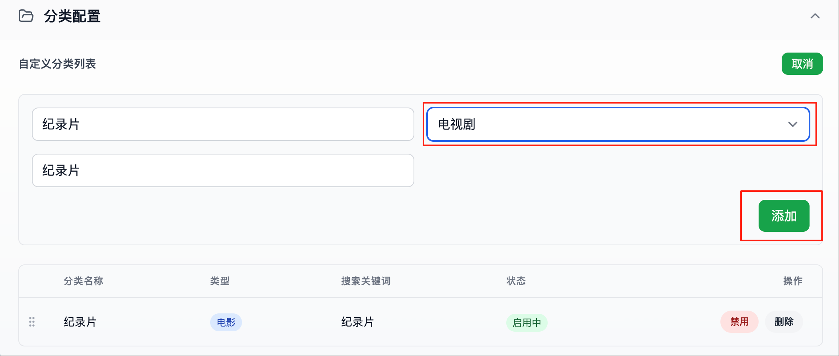Disable the 纪录片 category via 禁用

(739, 322)
